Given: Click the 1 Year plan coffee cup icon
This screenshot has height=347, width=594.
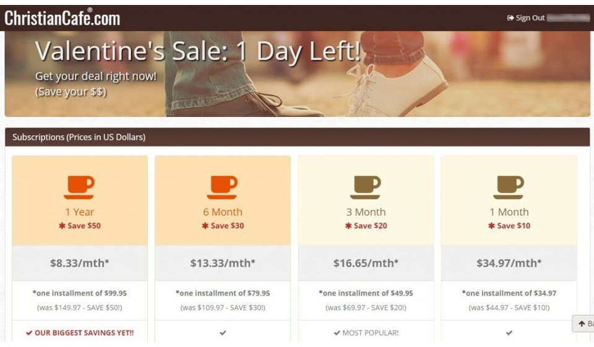Looking at the screenshot, I should (x=79, y=187).
